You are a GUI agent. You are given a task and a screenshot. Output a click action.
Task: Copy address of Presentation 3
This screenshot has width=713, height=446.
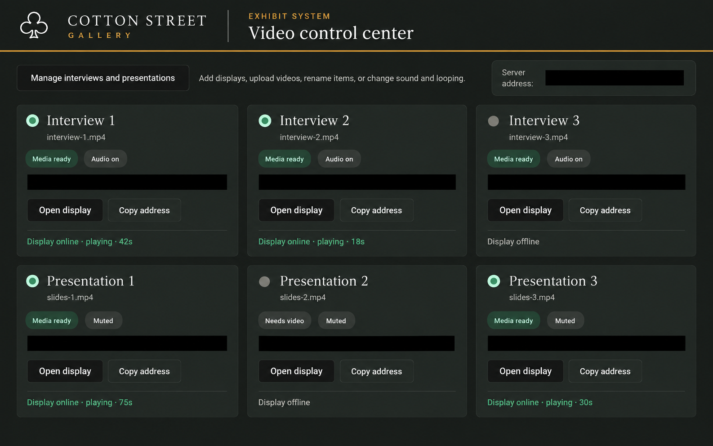pyautogui.click(x=605, y=371)
